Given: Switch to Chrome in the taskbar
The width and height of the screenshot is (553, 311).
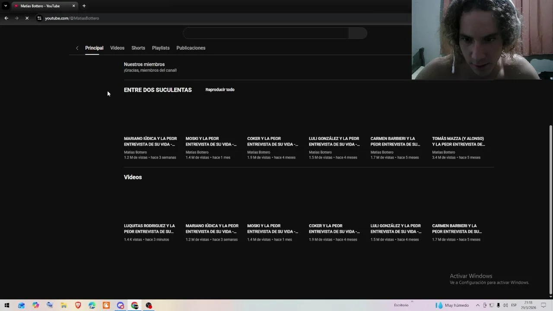Looking at the screenshot, I should (135, 305).
